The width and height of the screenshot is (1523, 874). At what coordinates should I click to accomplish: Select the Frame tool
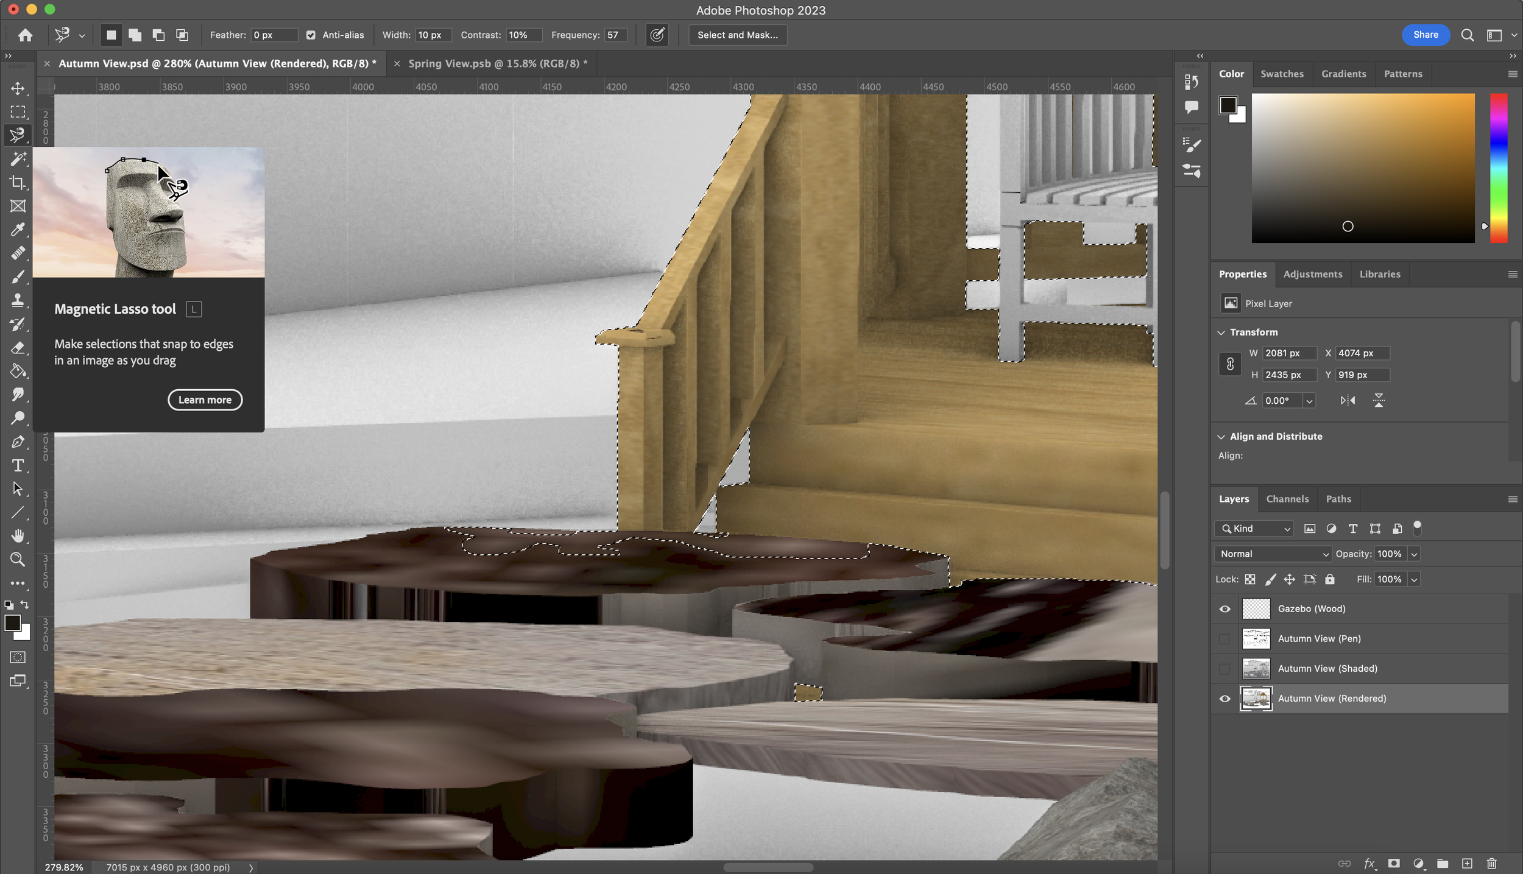pos(18,206)
